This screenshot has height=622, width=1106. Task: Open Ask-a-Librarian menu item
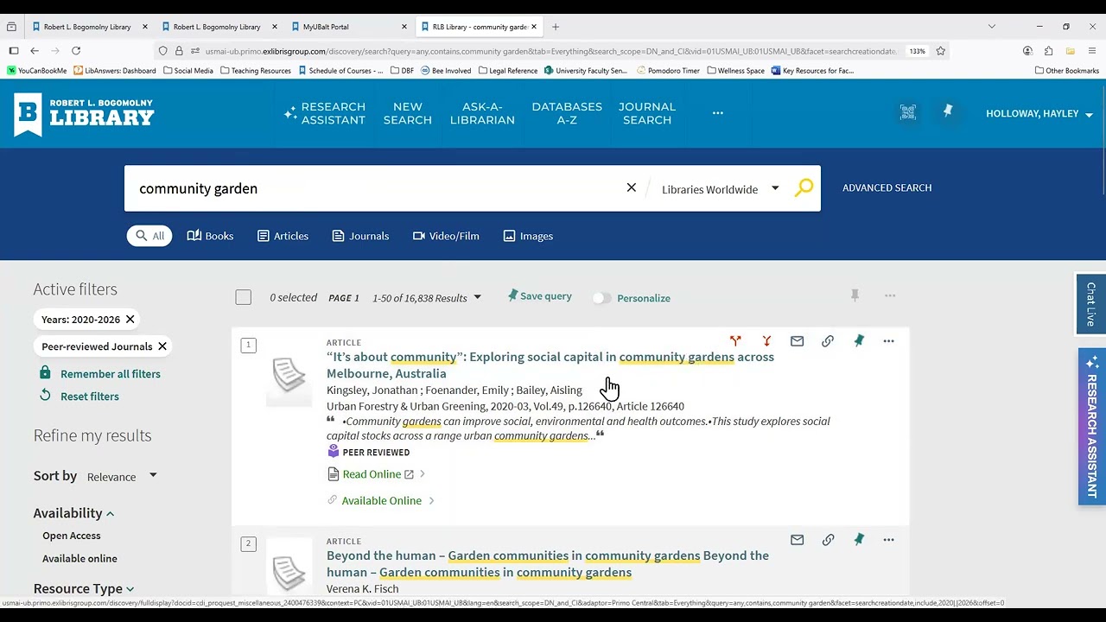pyautogui.click(x=482, y=113)
